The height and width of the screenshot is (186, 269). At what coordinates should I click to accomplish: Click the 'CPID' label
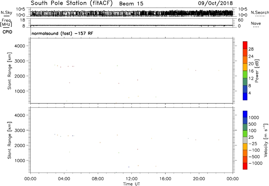pyautogui.click(x=7, y=32)
